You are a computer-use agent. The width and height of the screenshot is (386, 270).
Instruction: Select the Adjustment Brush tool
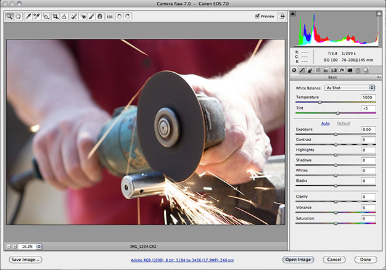[91, 17]
